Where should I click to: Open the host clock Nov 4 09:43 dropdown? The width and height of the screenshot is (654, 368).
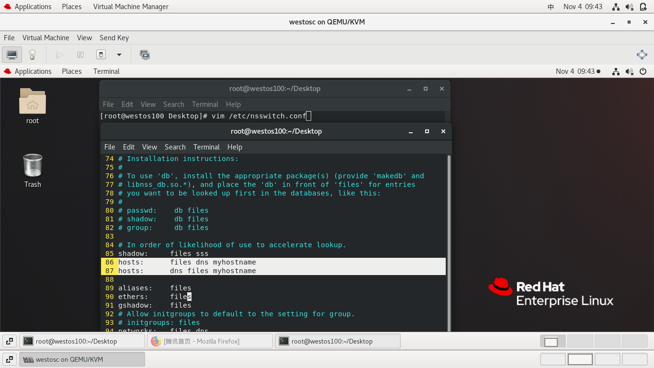583,7
